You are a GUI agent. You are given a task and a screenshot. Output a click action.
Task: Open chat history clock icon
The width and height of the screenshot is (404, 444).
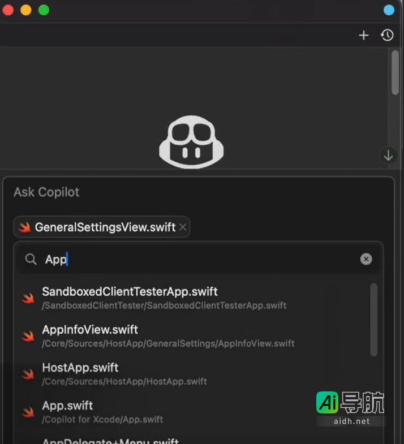387,36
